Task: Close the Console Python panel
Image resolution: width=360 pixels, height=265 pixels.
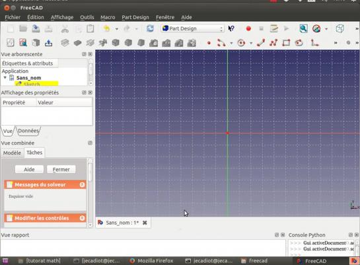Action: coord(356,235)
